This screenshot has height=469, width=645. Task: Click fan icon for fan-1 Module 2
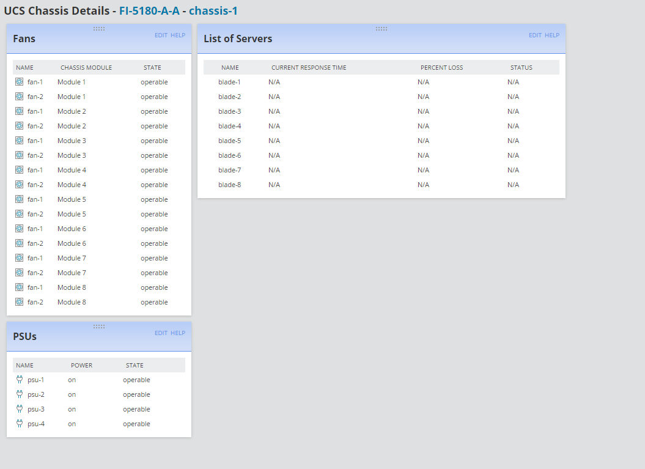pos(20,111)
